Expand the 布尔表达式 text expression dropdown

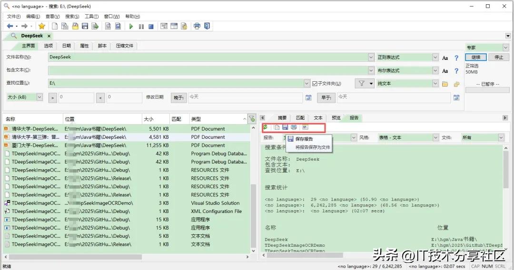point(435,70)
